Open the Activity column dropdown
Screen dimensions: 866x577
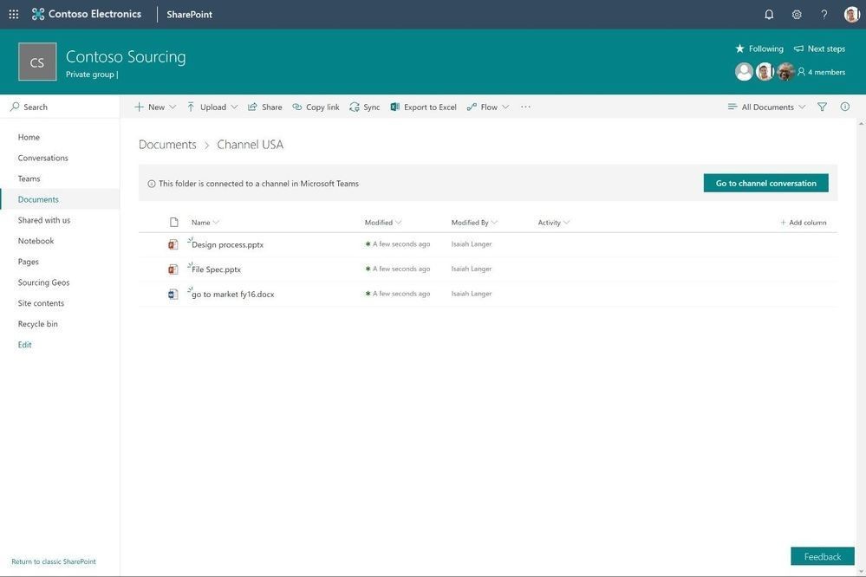coord(553,223)
